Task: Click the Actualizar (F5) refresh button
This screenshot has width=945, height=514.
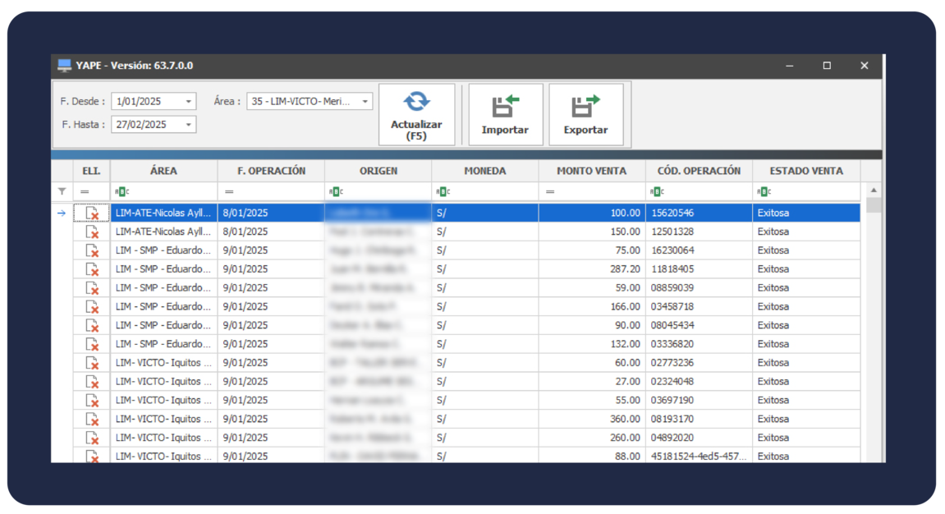Action: [x=416, y=114]
